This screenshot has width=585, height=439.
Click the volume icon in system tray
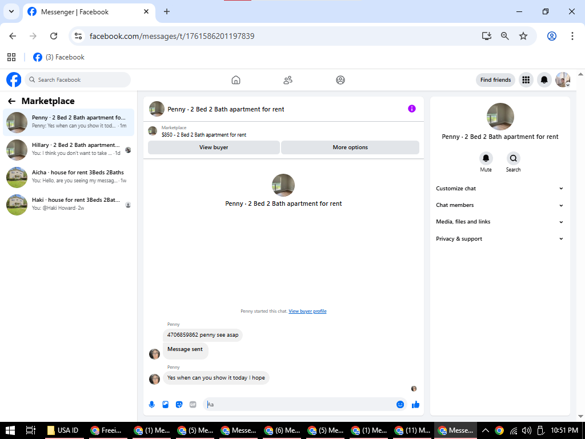526,430
